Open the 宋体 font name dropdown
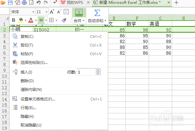 tap(33, 12)
